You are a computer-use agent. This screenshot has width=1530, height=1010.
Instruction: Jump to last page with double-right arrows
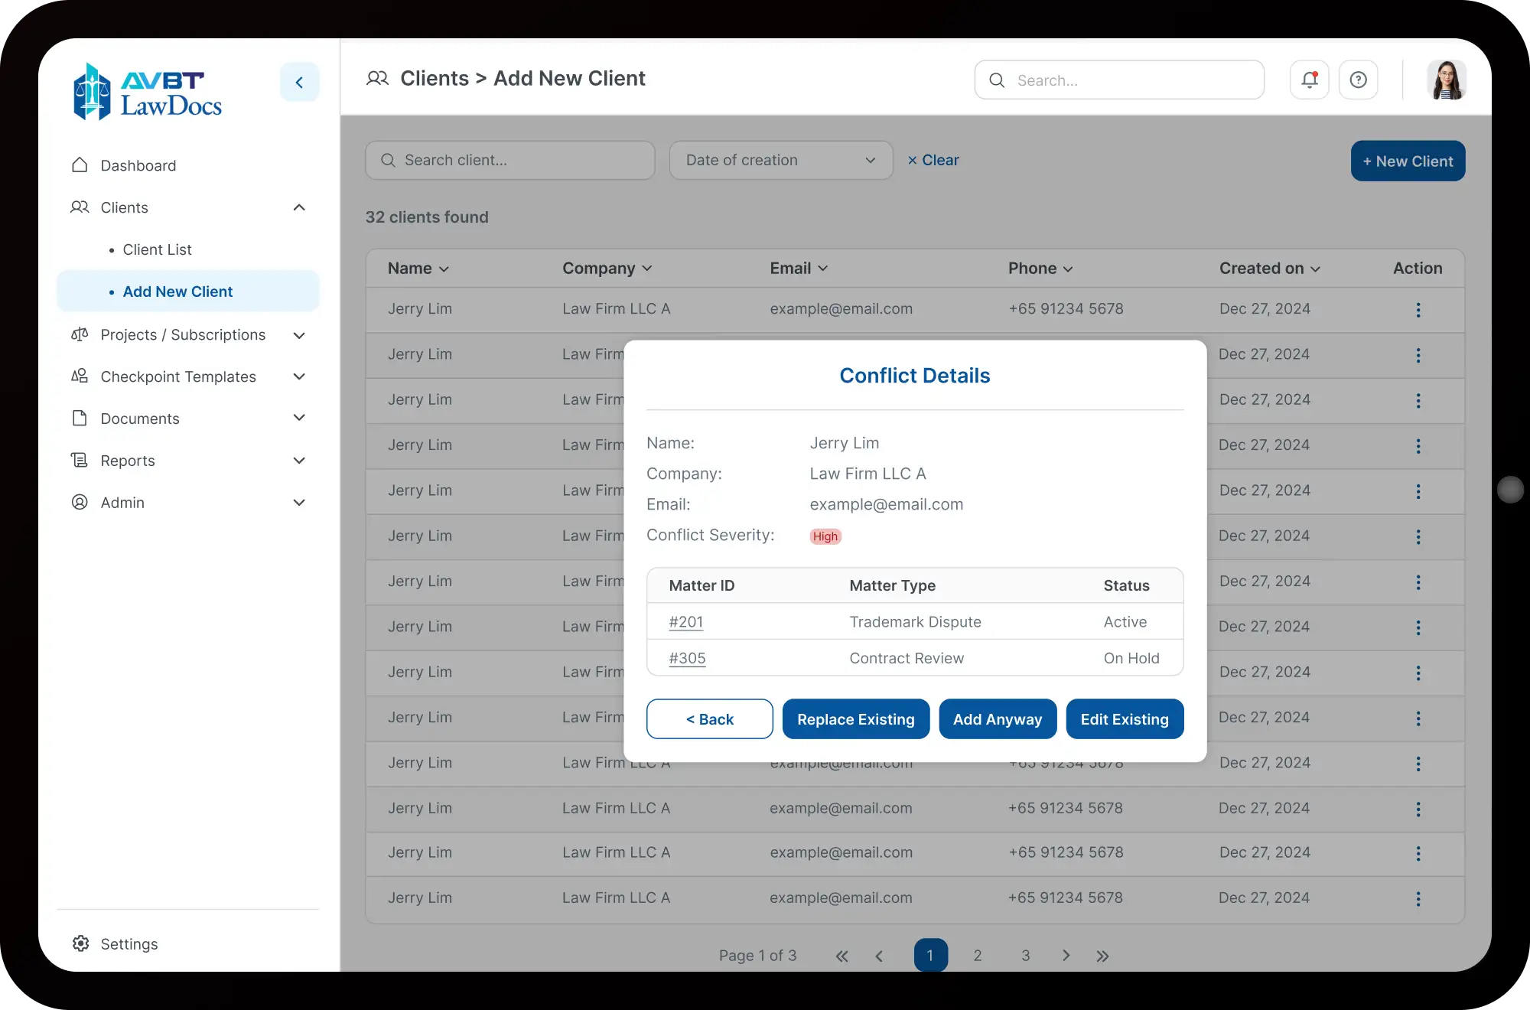[x=1102, y=956]
